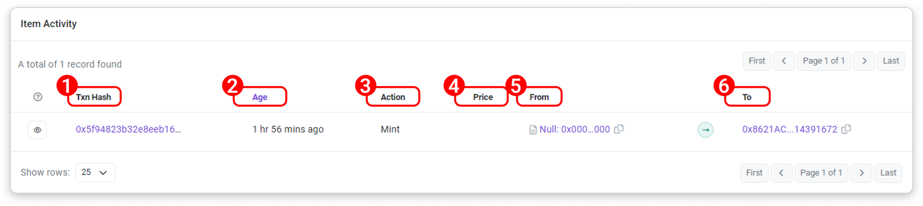923x206 pixels.
Task: Copy the Null From address
Action: point(619,129)
